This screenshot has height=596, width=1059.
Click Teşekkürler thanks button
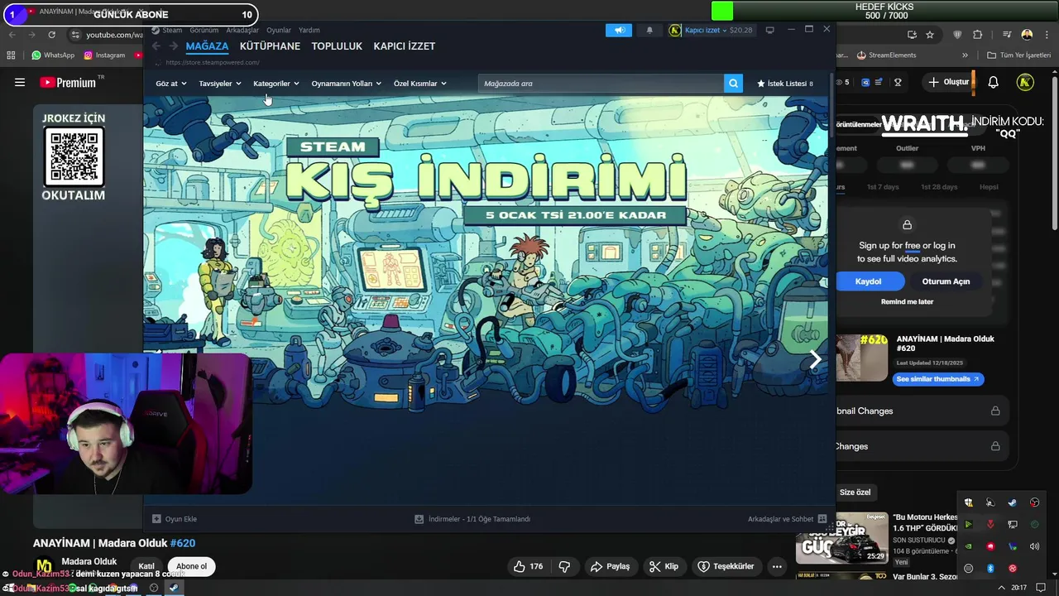pos(726,566)
